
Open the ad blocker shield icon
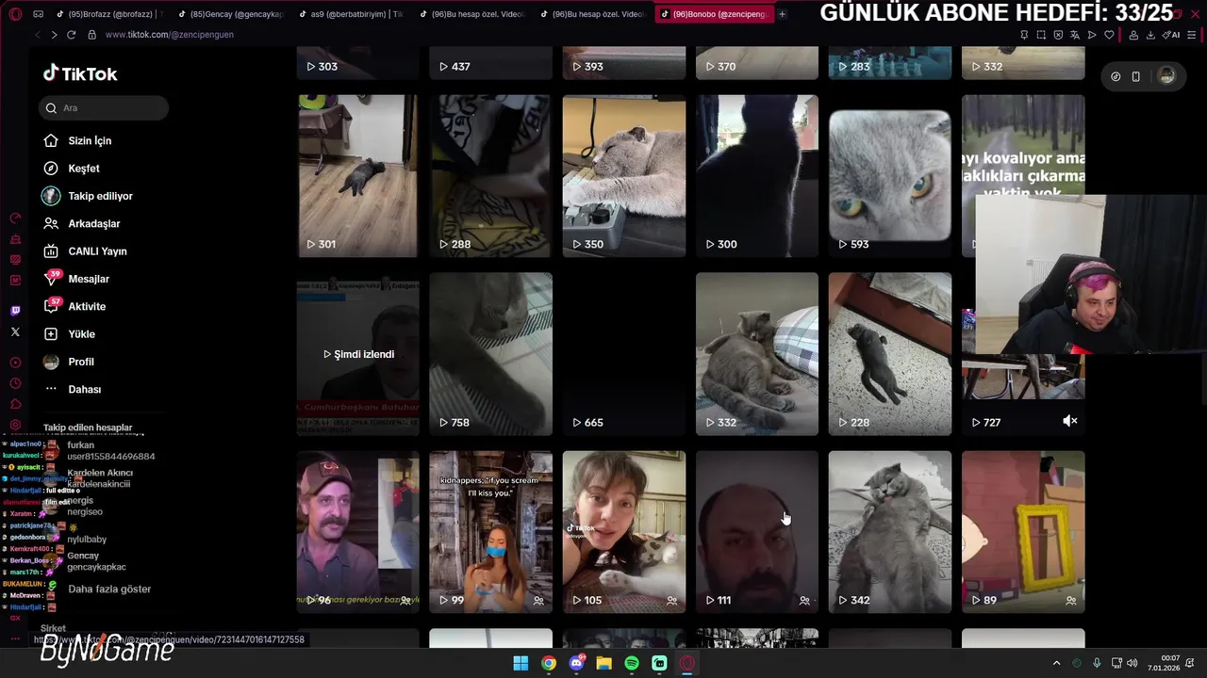1058,35
